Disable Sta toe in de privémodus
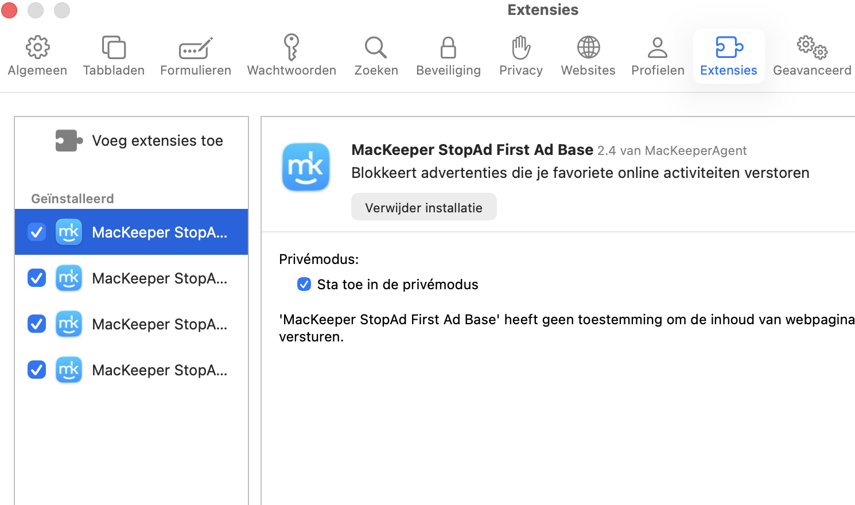855x505 pixels. click(x=304, y=284)
